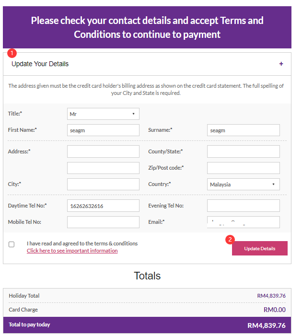Click the Zip/Post code field
Screen dimensions: 302x336
243,168
